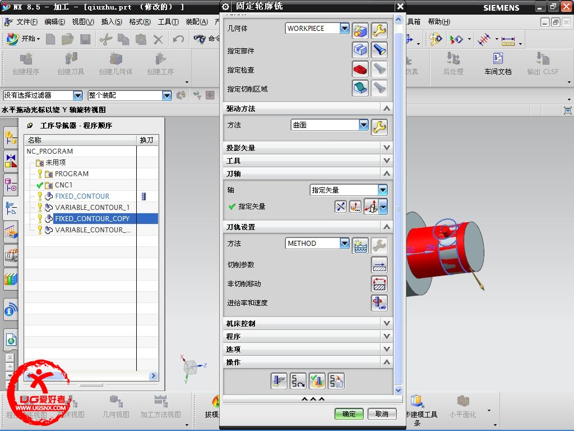Click the specify cut area (指定切削区域) icon
This screenshot has width=574, height=431.
[x=360, y=88]
